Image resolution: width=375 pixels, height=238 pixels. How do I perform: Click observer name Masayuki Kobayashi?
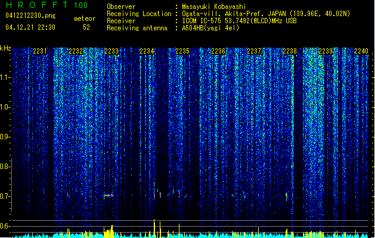point(214,7)
